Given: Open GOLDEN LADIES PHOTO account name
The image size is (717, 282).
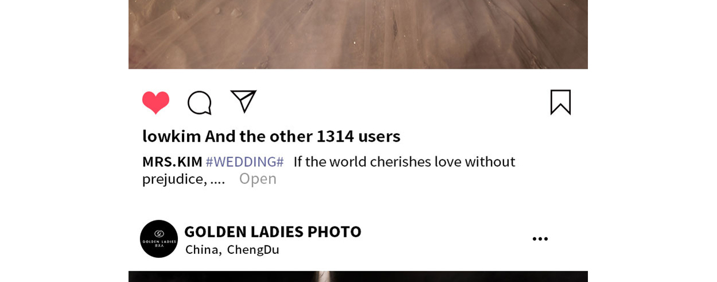Looking at the screenshot, I should tap(272, 232).
